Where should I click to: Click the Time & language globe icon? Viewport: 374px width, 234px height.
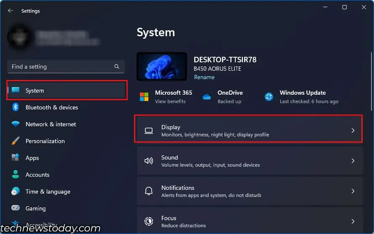point(16,191)
